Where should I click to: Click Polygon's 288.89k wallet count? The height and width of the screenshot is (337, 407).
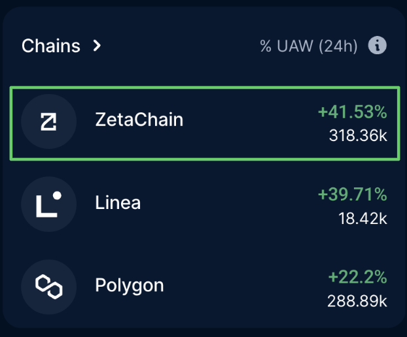pos(357,301)
